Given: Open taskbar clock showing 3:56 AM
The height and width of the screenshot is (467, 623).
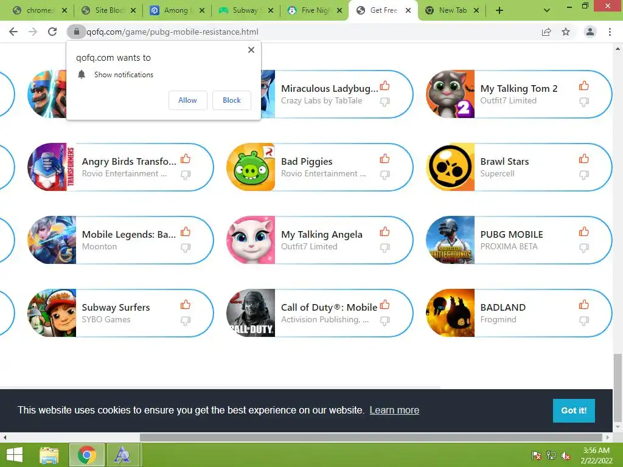Looking at the screenshot, I should click(x=596, y=455).
